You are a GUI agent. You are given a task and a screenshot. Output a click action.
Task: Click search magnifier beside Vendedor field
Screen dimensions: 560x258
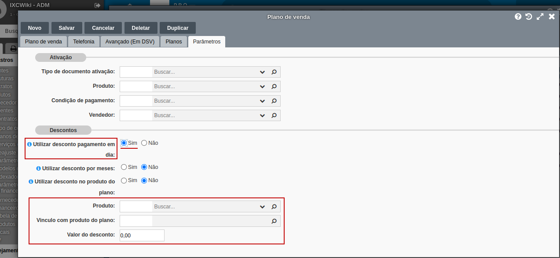(274, 115)
